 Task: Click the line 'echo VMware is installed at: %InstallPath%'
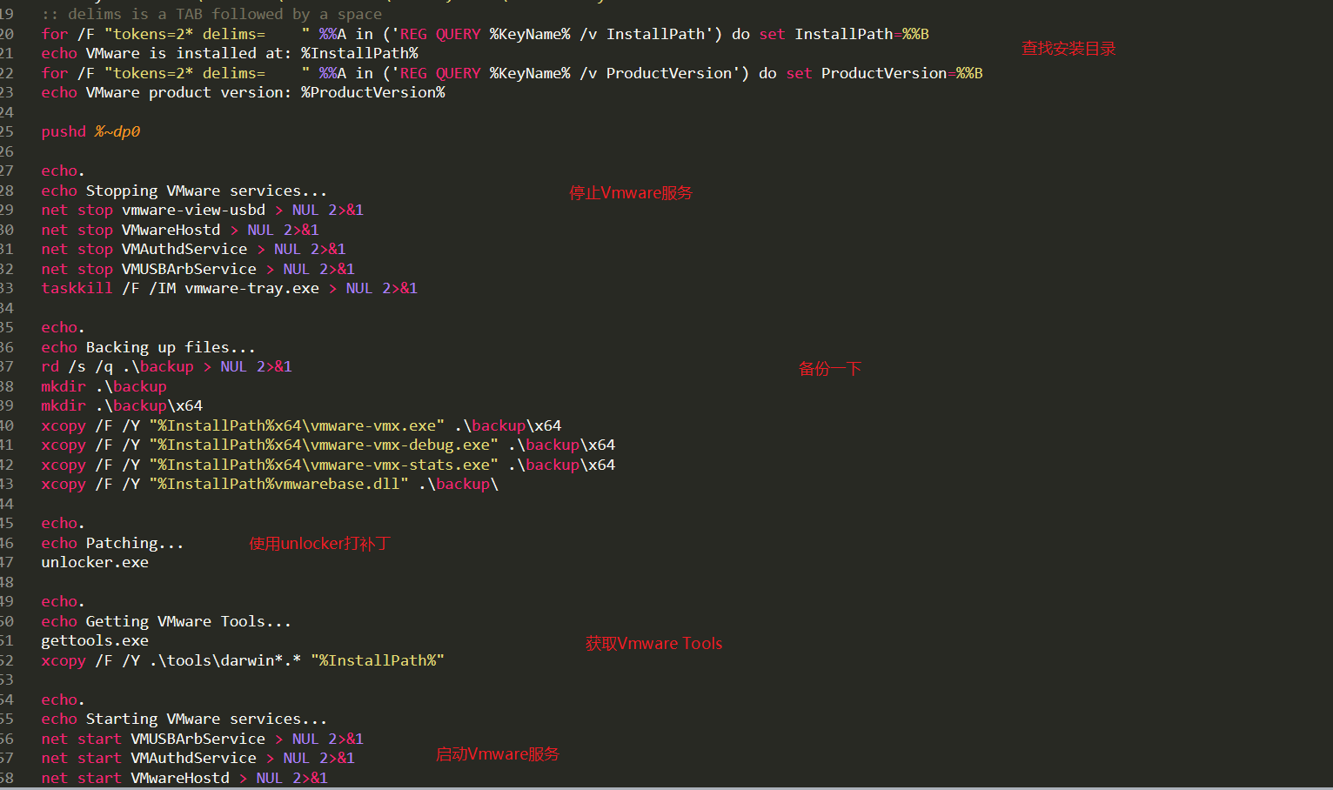[230, 53]
